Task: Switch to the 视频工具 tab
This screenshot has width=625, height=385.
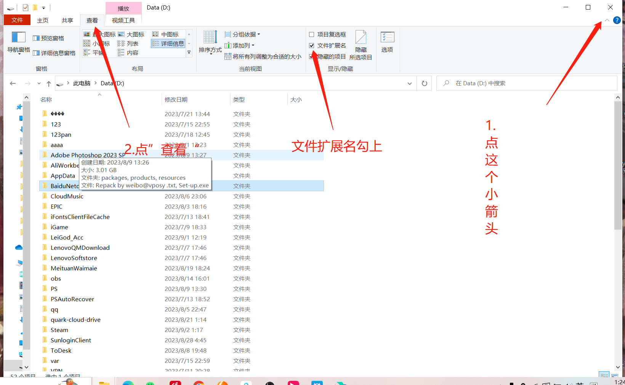Action: (x=123, y=20)
